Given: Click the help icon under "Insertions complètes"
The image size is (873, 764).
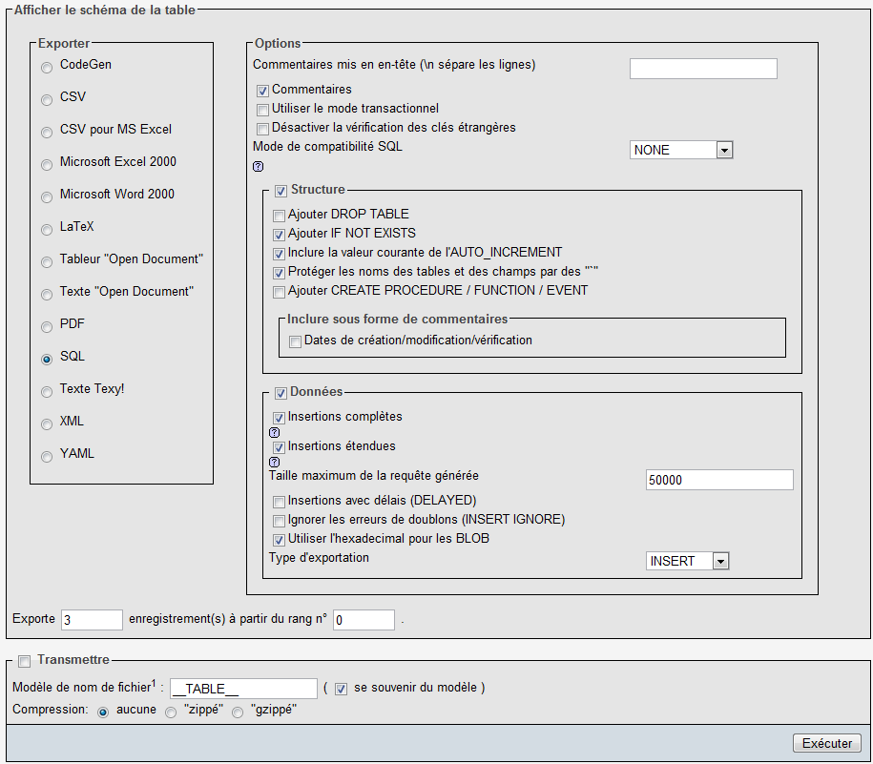Looking at the screenshot, I should [274, 432].
